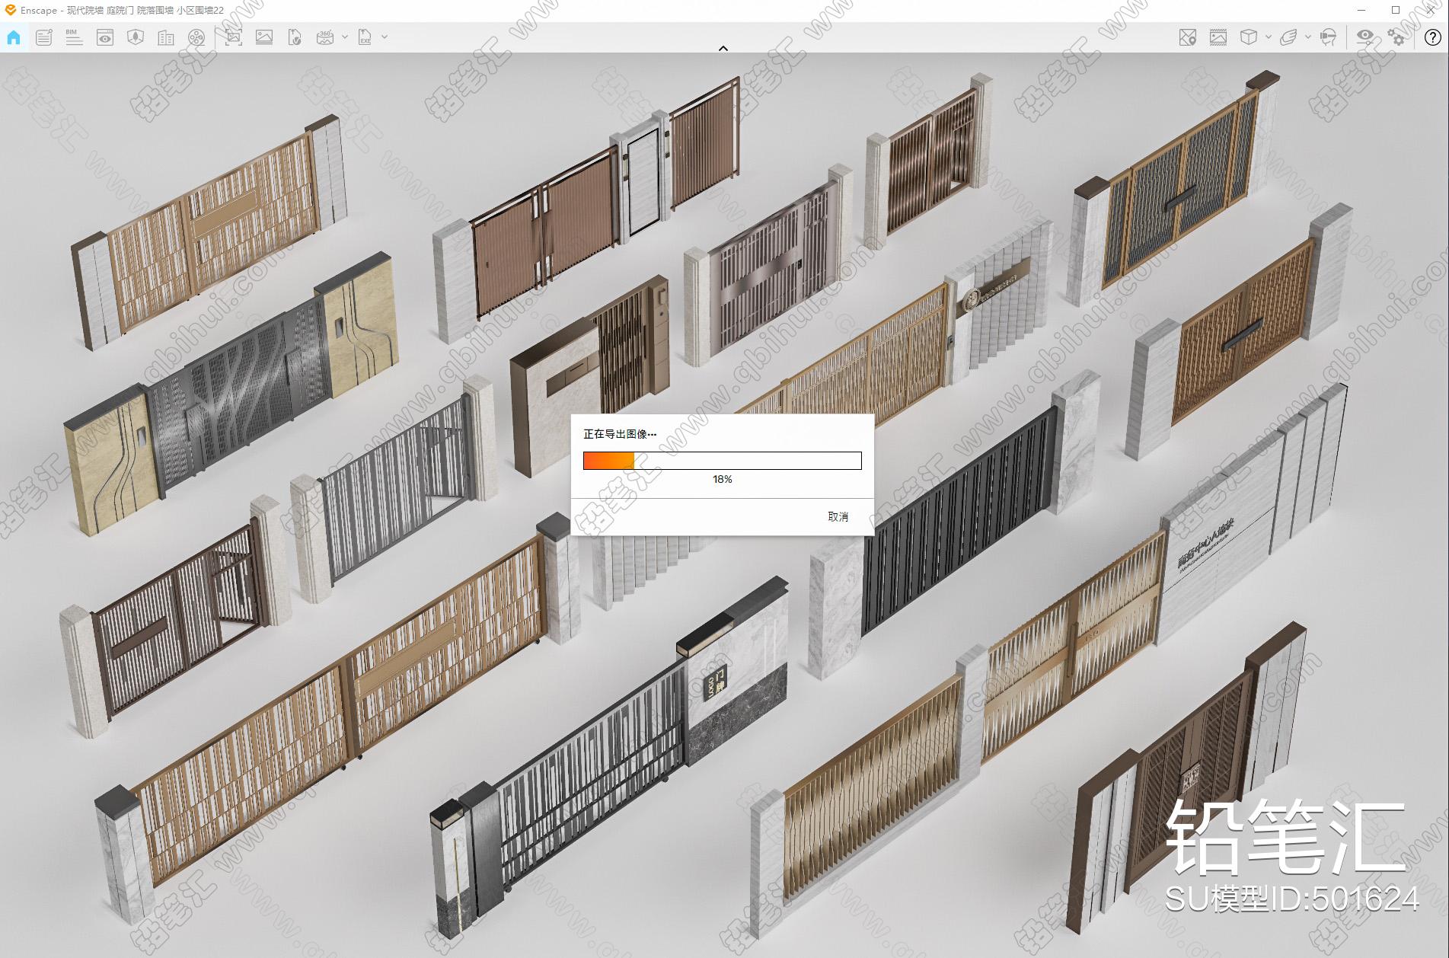The image size is (1449, 958).
Task: Expand the navigation mode dropdown arrow
Action: [x=1308, y=37]
